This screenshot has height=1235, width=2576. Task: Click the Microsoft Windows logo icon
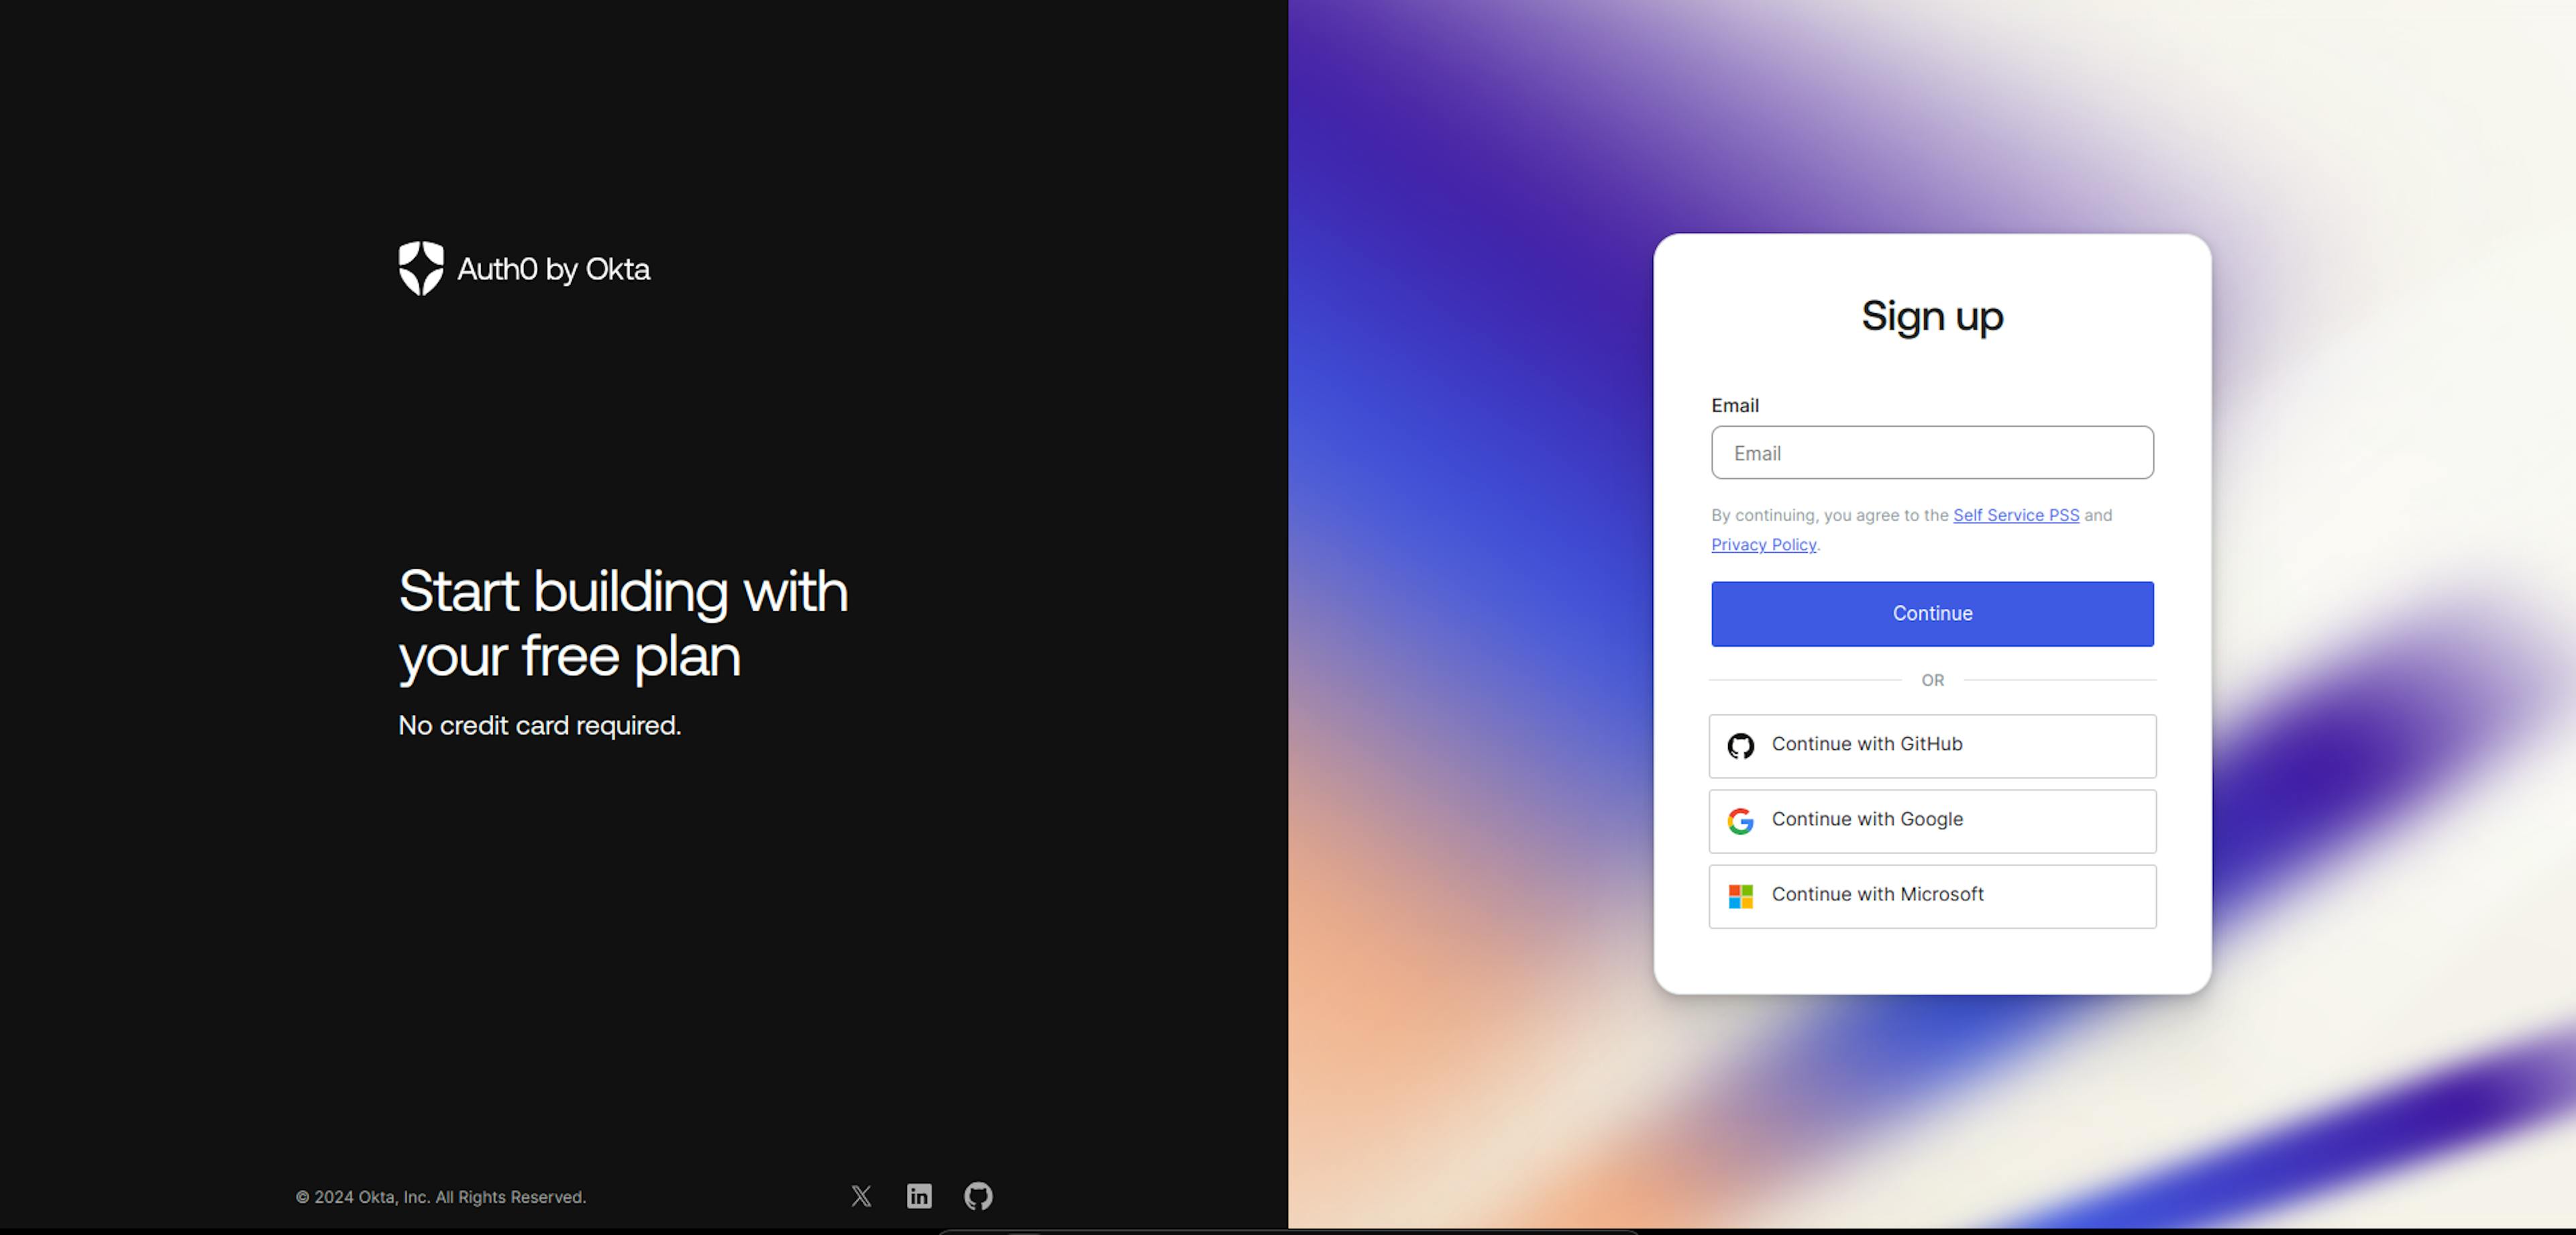1739,895
